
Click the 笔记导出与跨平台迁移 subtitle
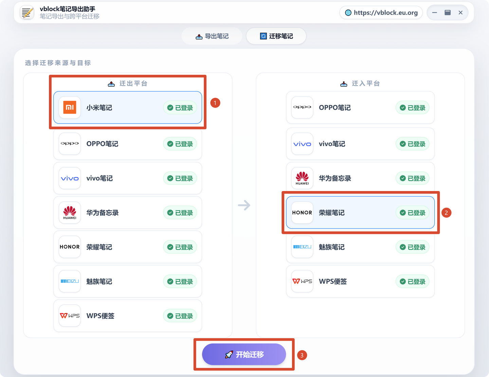point(70,16)
